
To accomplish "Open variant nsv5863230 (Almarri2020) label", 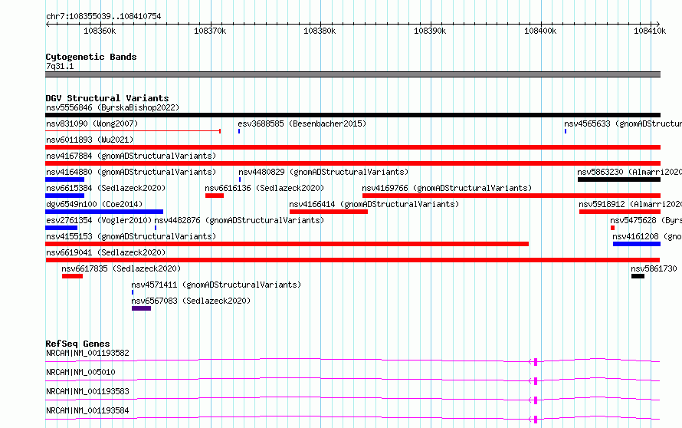I will tap(629, 172).
